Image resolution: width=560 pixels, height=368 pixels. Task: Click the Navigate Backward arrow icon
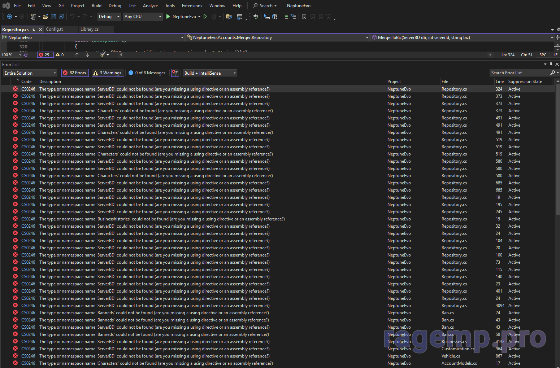click(x=10, y=17)
